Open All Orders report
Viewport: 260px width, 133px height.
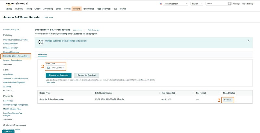pyautogui.click(x=7, y=87)
